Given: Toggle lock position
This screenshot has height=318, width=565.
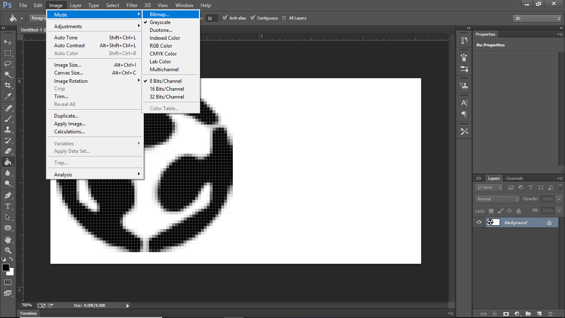Looking at the screenshot, I should click(x=509, y=211).
